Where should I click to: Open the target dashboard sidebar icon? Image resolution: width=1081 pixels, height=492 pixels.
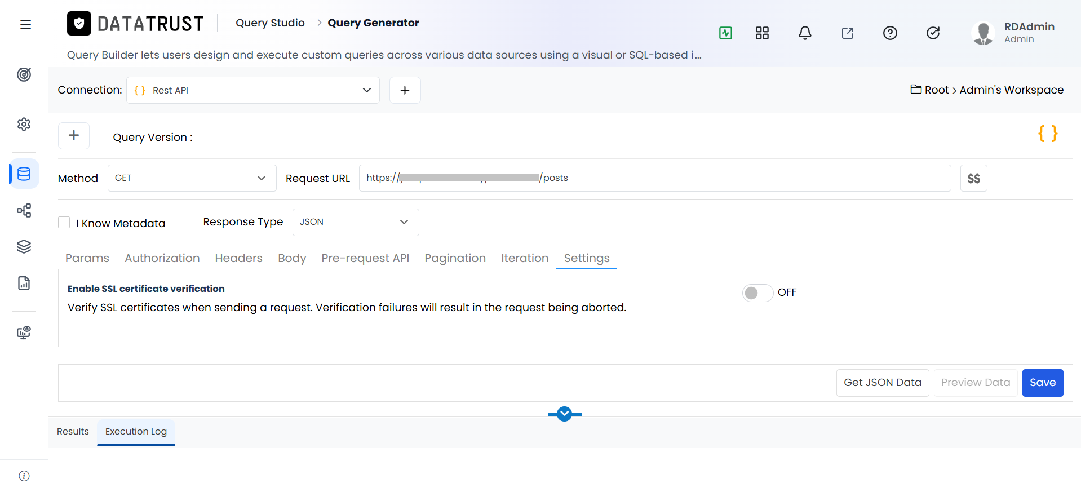point(24,74)
